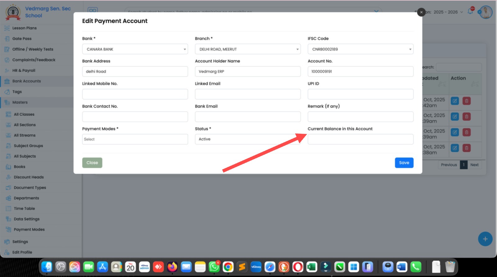Open Settings in the sidebar
This screenshot has height=277, width=497.
[x=20, y=242]
